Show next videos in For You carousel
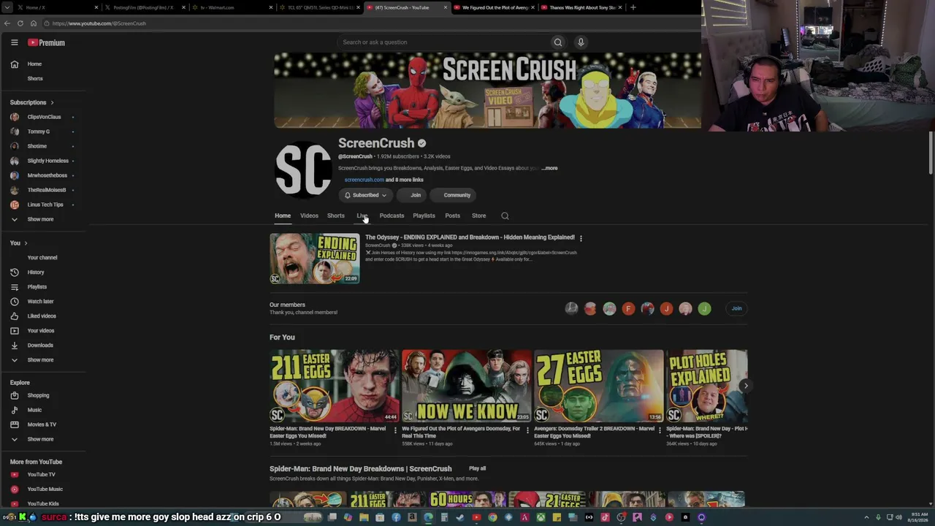The image size is (935, 526). pyautogui.click(x=744, y=386)
